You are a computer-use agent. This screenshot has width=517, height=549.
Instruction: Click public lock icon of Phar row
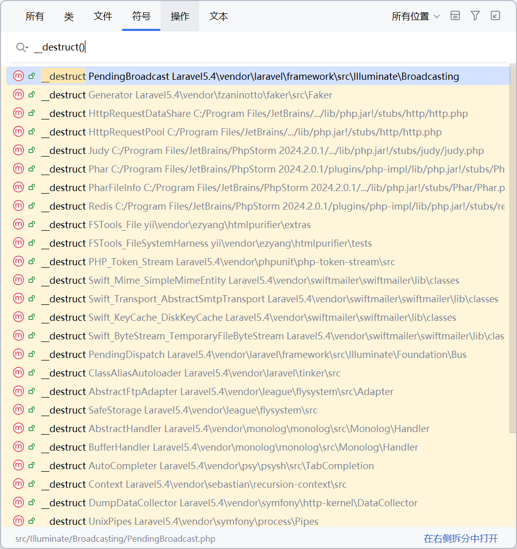pos(32,168)
